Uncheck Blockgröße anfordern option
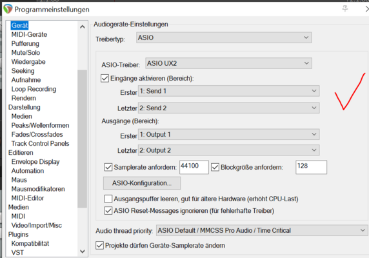 click(215, 167)
